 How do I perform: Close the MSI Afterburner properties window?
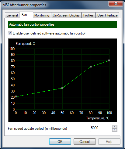(x=116, y=3)
